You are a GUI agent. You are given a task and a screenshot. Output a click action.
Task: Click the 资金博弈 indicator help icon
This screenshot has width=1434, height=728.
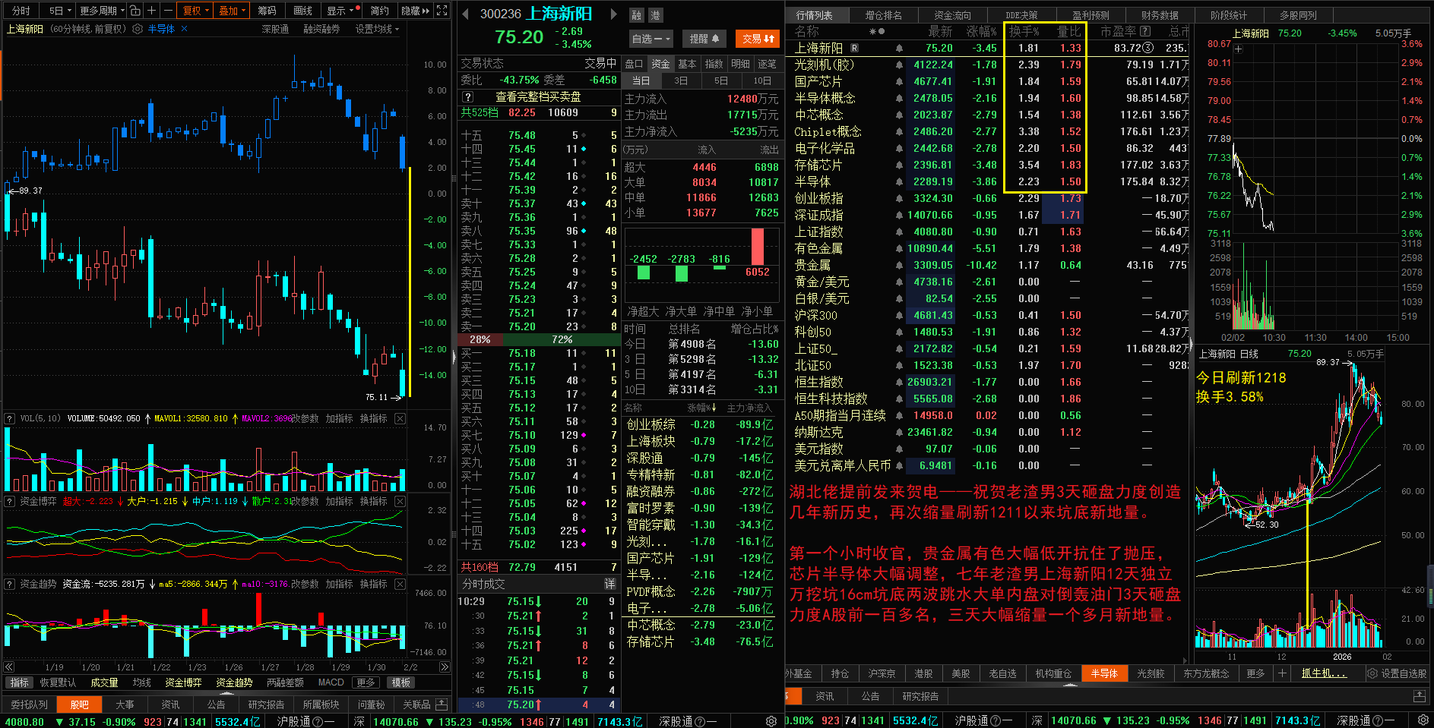10,501
